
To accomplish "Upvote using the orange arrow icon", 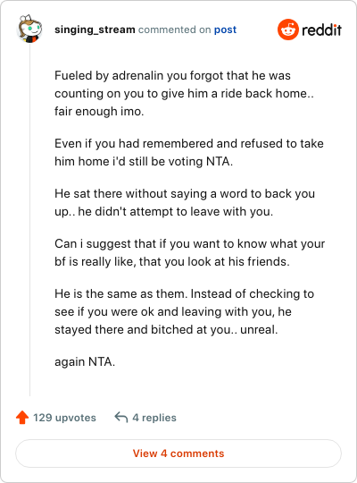I will [22, 418].
